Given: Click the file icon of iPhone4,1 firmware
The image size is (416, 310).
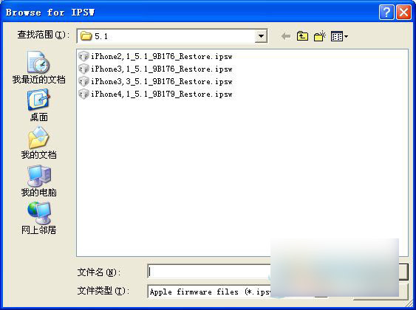Looking at the screenshot, I should [x=83, y=94].
